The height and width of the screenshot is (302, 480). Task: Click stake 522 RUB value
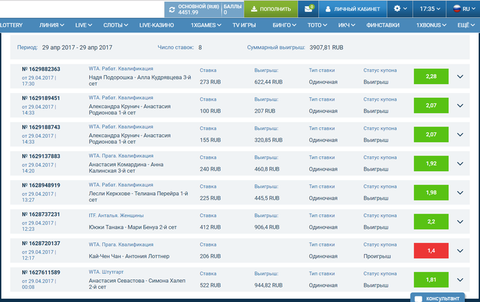[x=211, y=285]
